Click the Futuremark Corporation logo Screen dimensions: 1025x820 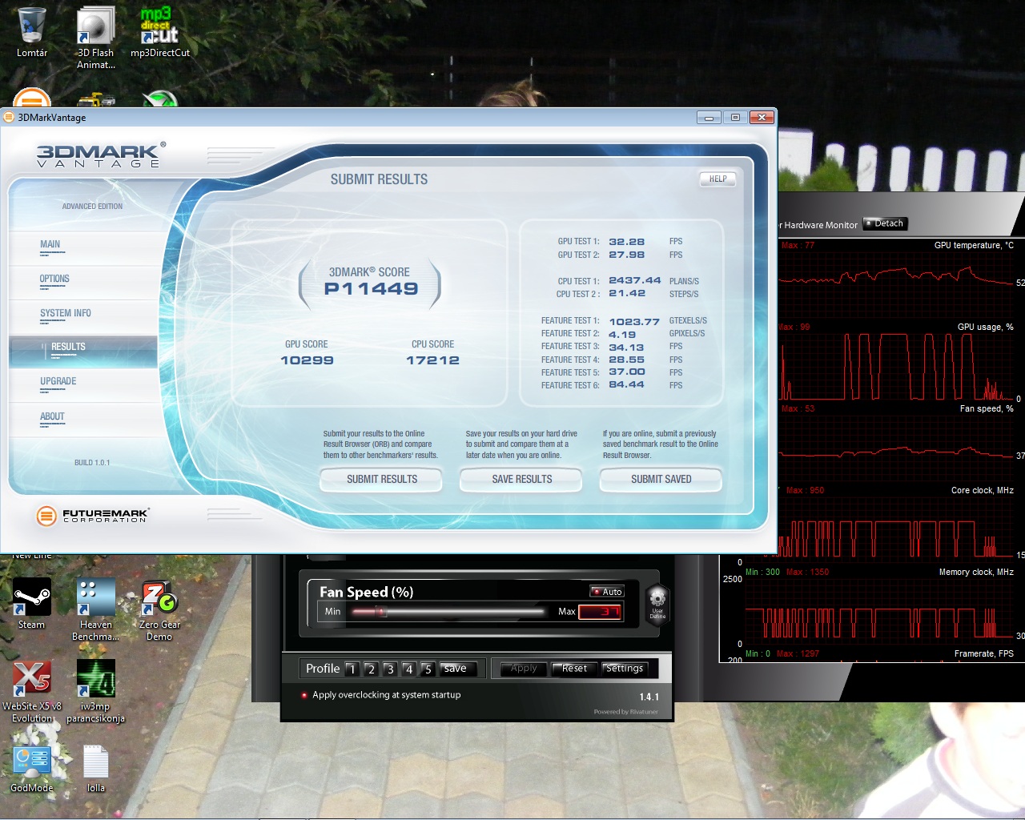(x=93, y=516)
